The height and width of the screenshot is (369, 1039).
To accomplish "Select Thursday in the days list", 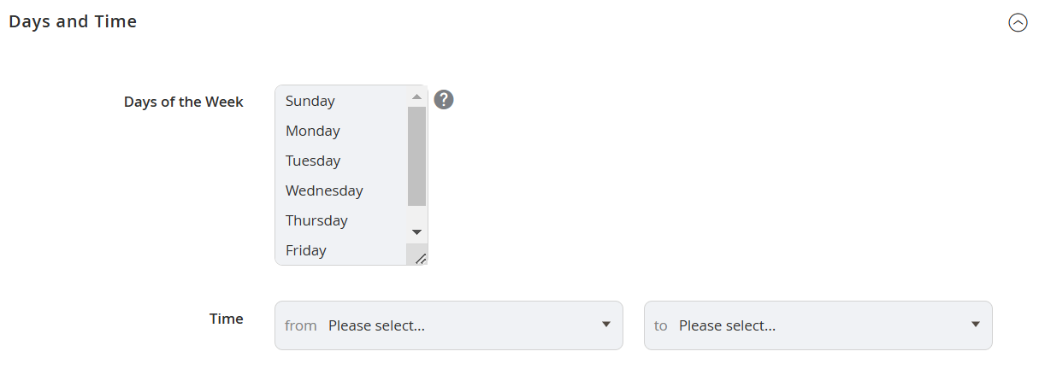I will [341, 220].
